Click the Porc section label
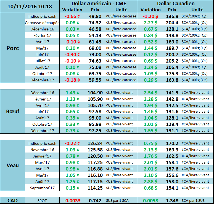Image resolution: width=214 pixels, height=204 pixels. point(12,48)
